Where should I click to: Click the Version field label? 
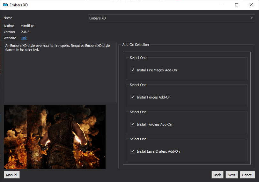(9, 32)
